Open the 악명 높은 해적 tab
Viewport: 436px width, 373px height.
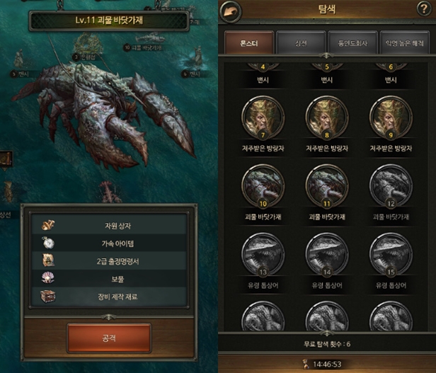[405, 42]
